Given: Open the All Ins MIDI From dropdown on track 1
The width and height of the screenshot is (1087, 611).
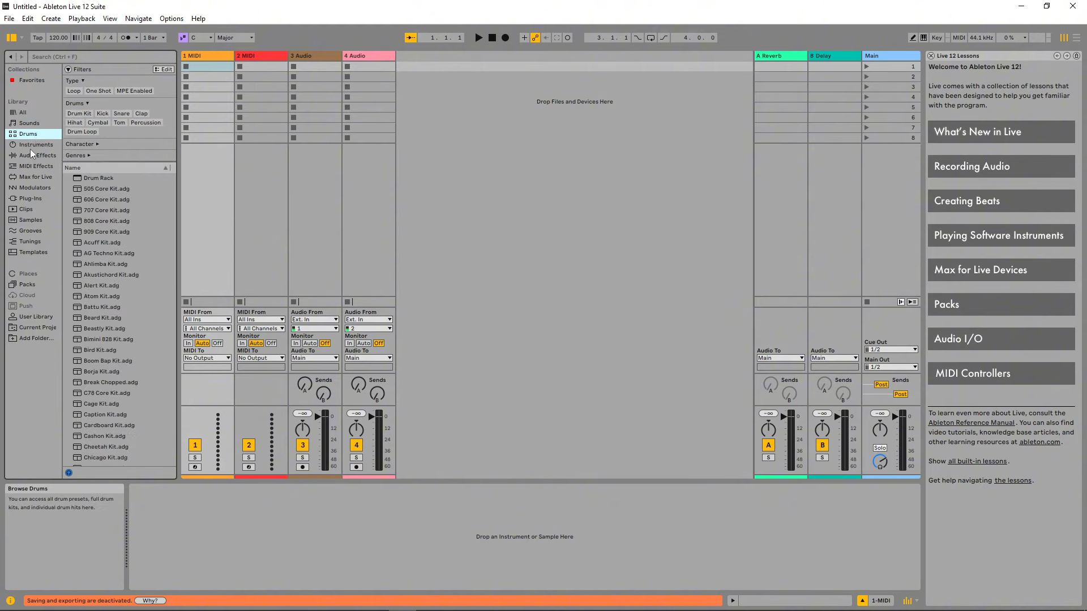Looking at the screenshot, I should pos(207,319).
